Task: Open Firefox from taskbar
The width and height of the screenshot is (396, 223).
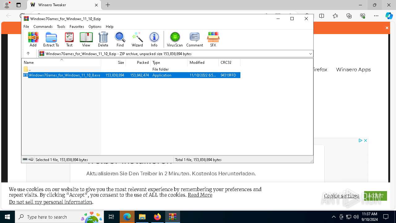Action: (x=157, y=217)
